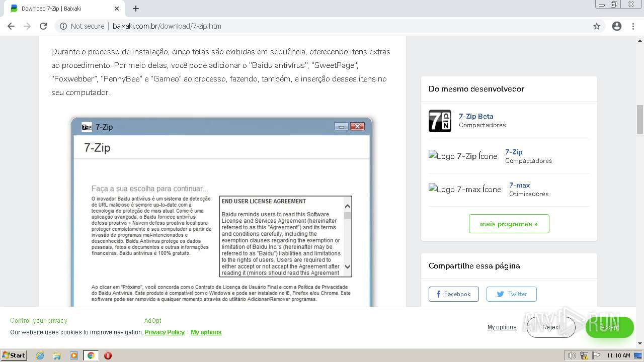Open Windows Explorer from the taskbar
Screen dimensions: 644x362
57,355
